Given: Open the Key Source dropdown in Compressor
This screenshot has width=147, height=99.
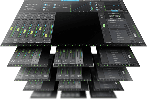Looking at the screenshot, I should (65, 6).
